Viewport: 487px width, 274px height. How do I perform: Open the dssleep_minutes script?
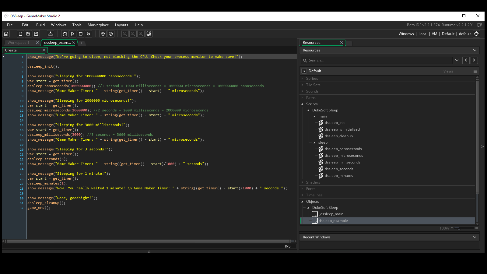339,176
